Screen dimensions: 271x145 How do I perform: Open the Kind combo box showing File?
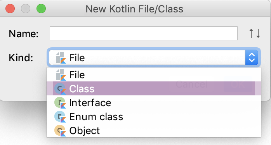[x=153, y=57]
